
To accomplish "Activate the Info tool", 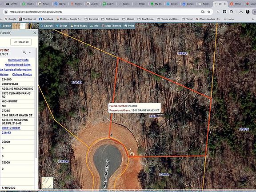I will [x=94, y=26].
